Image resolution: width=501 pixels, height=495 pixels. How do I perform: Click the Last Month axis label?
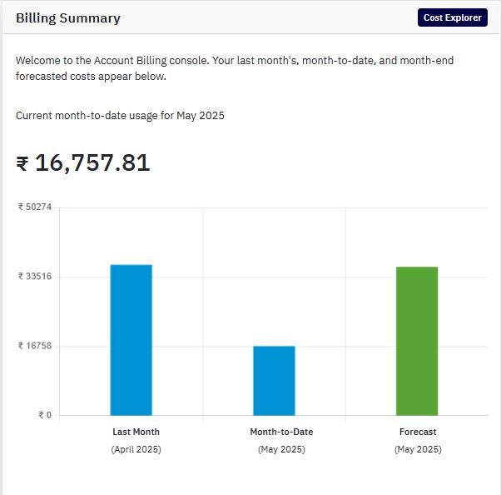(136, 432)
